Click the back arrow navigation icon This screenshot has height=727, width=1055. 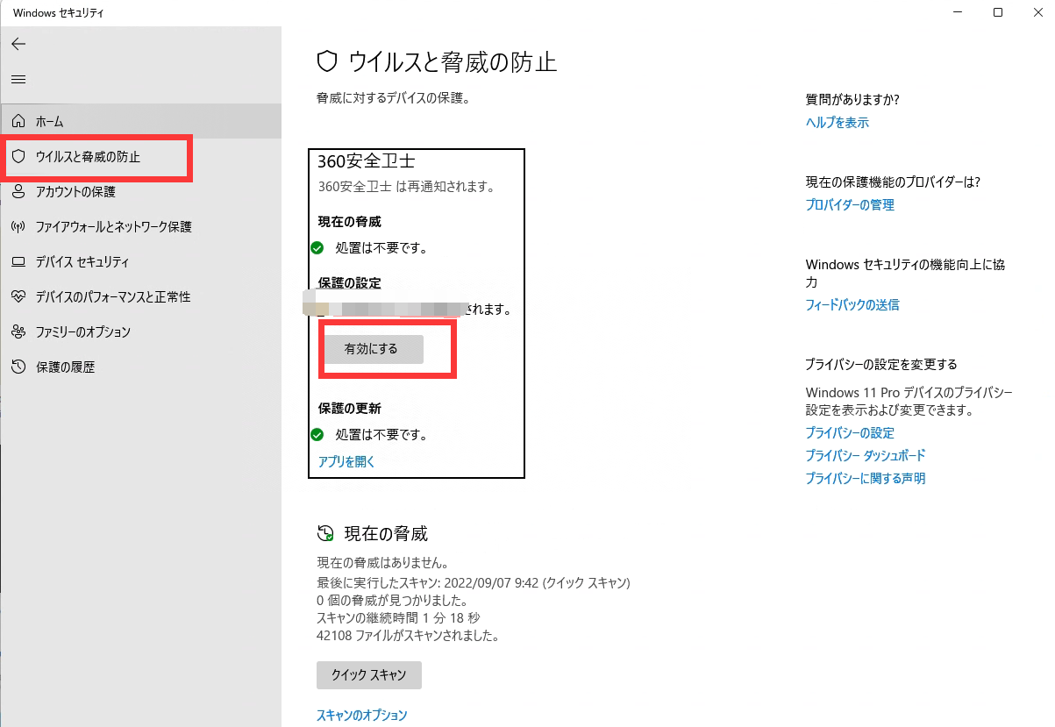[18, 44]
